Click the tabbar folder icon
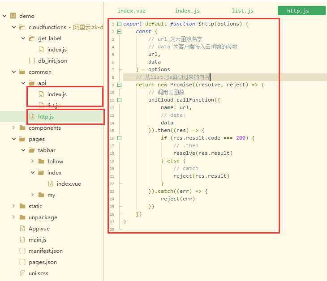 [31, 150]
